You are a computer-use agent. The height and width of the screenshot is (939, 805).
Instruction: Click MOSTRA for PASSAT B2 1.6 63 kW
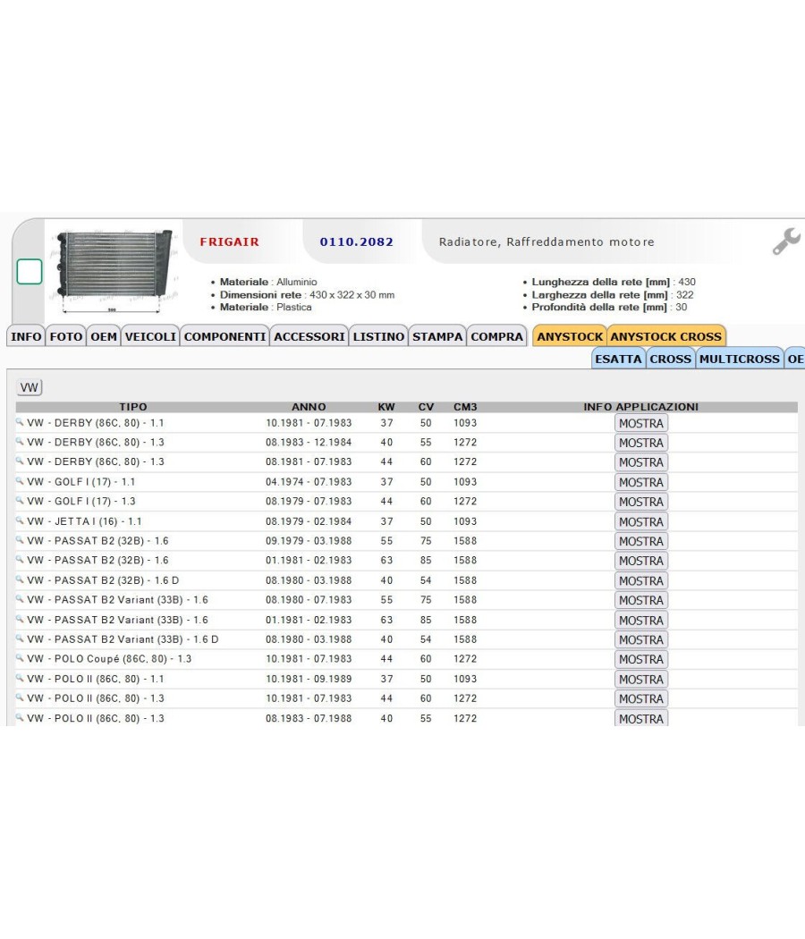click(x=641, y=561)
